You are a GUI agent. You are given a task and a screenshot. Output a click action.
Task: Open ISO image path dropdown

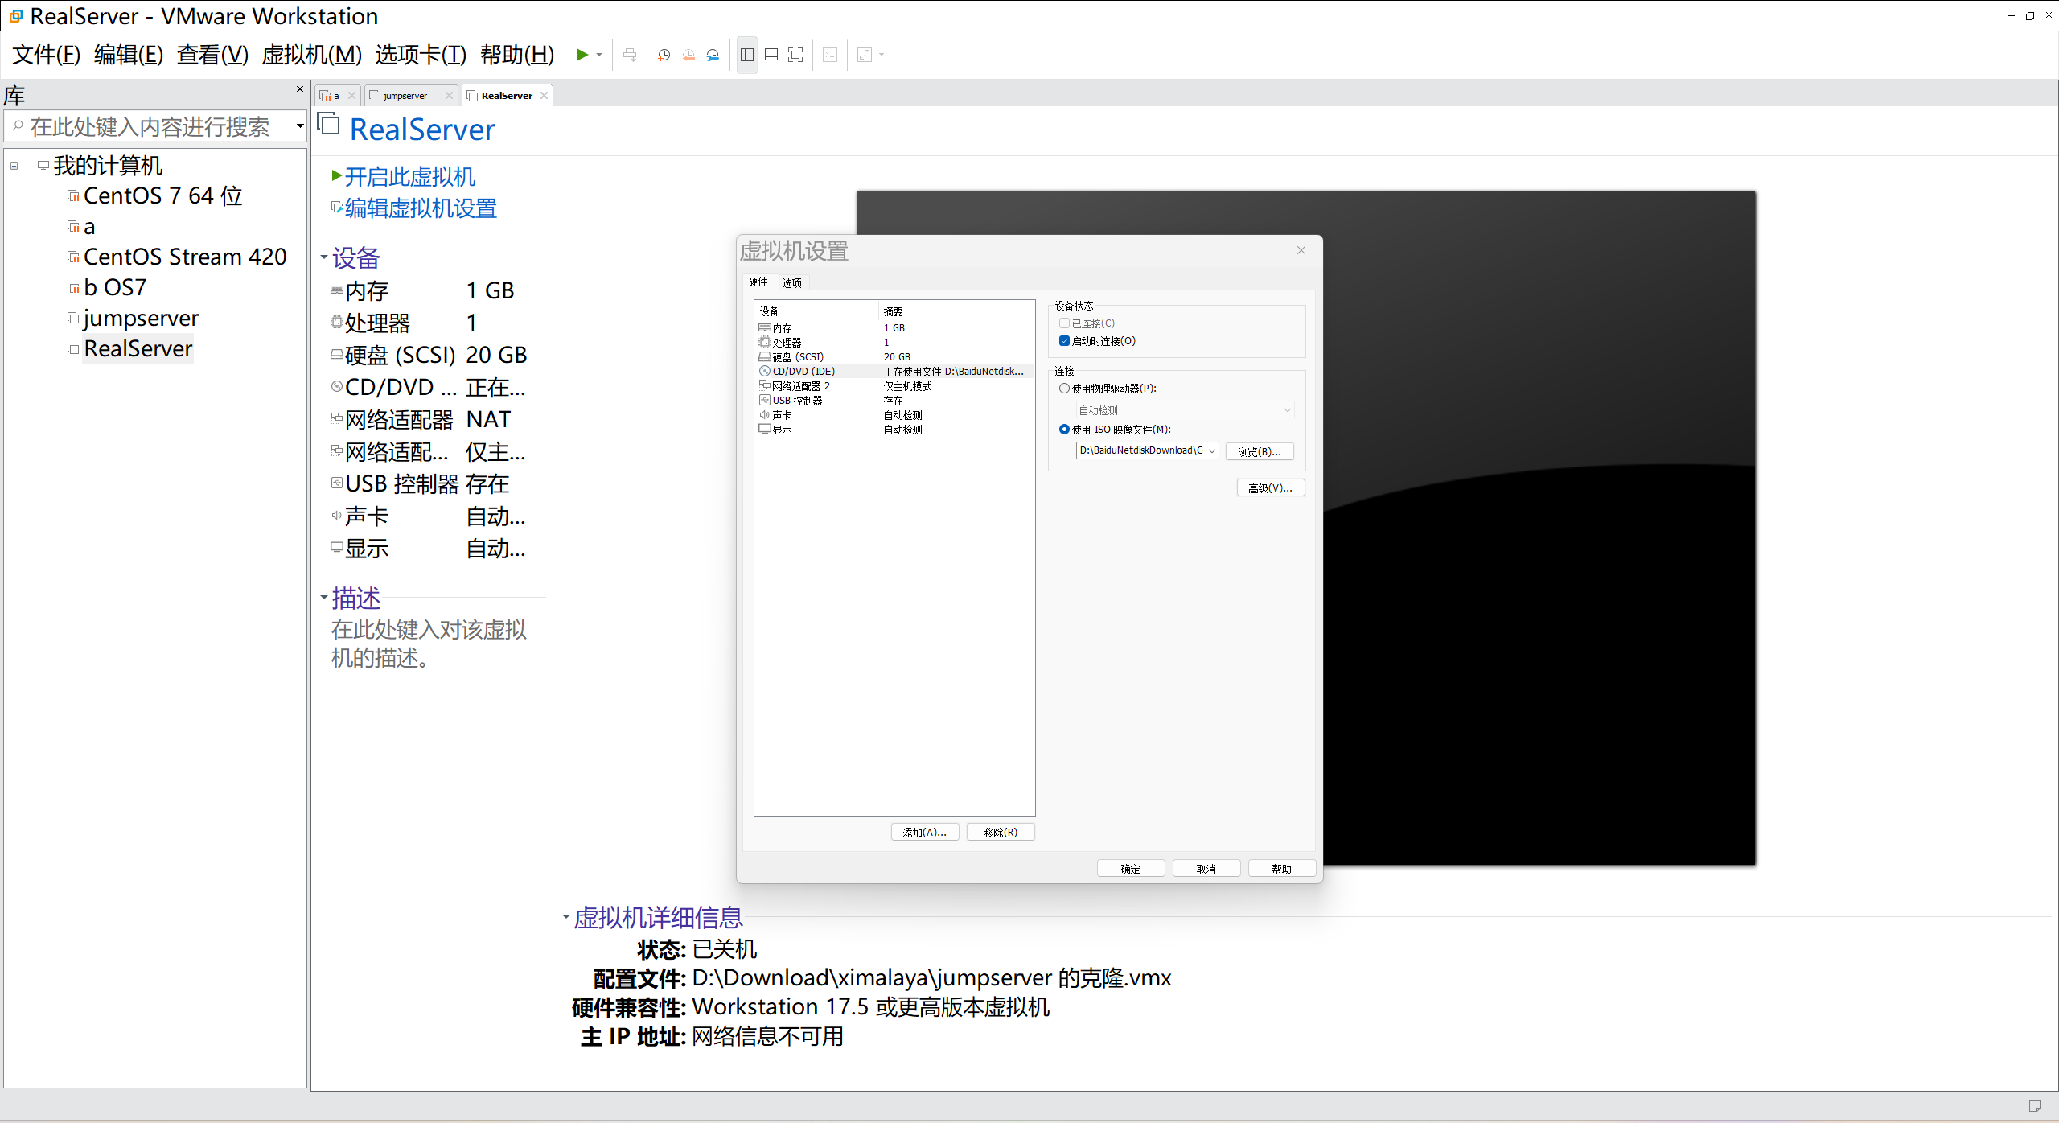1211,450
